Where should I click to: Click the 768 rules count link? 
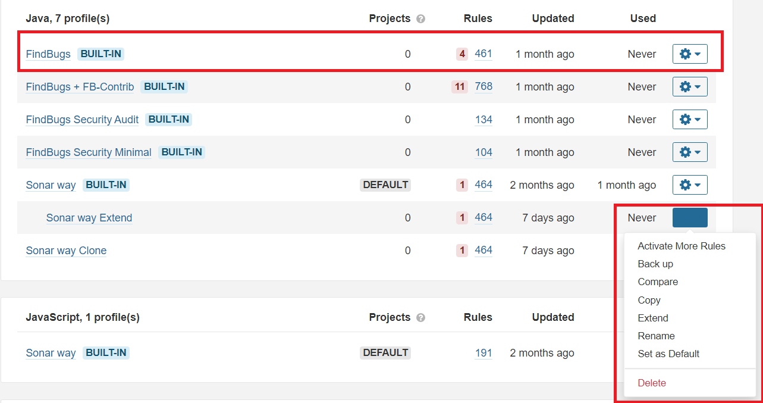pyautogui.click(x=483, y=86)
